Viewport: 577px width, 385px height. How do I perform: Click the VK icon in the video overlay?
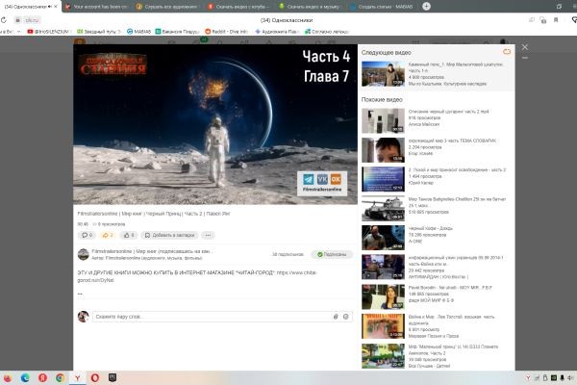click(322, 179)
